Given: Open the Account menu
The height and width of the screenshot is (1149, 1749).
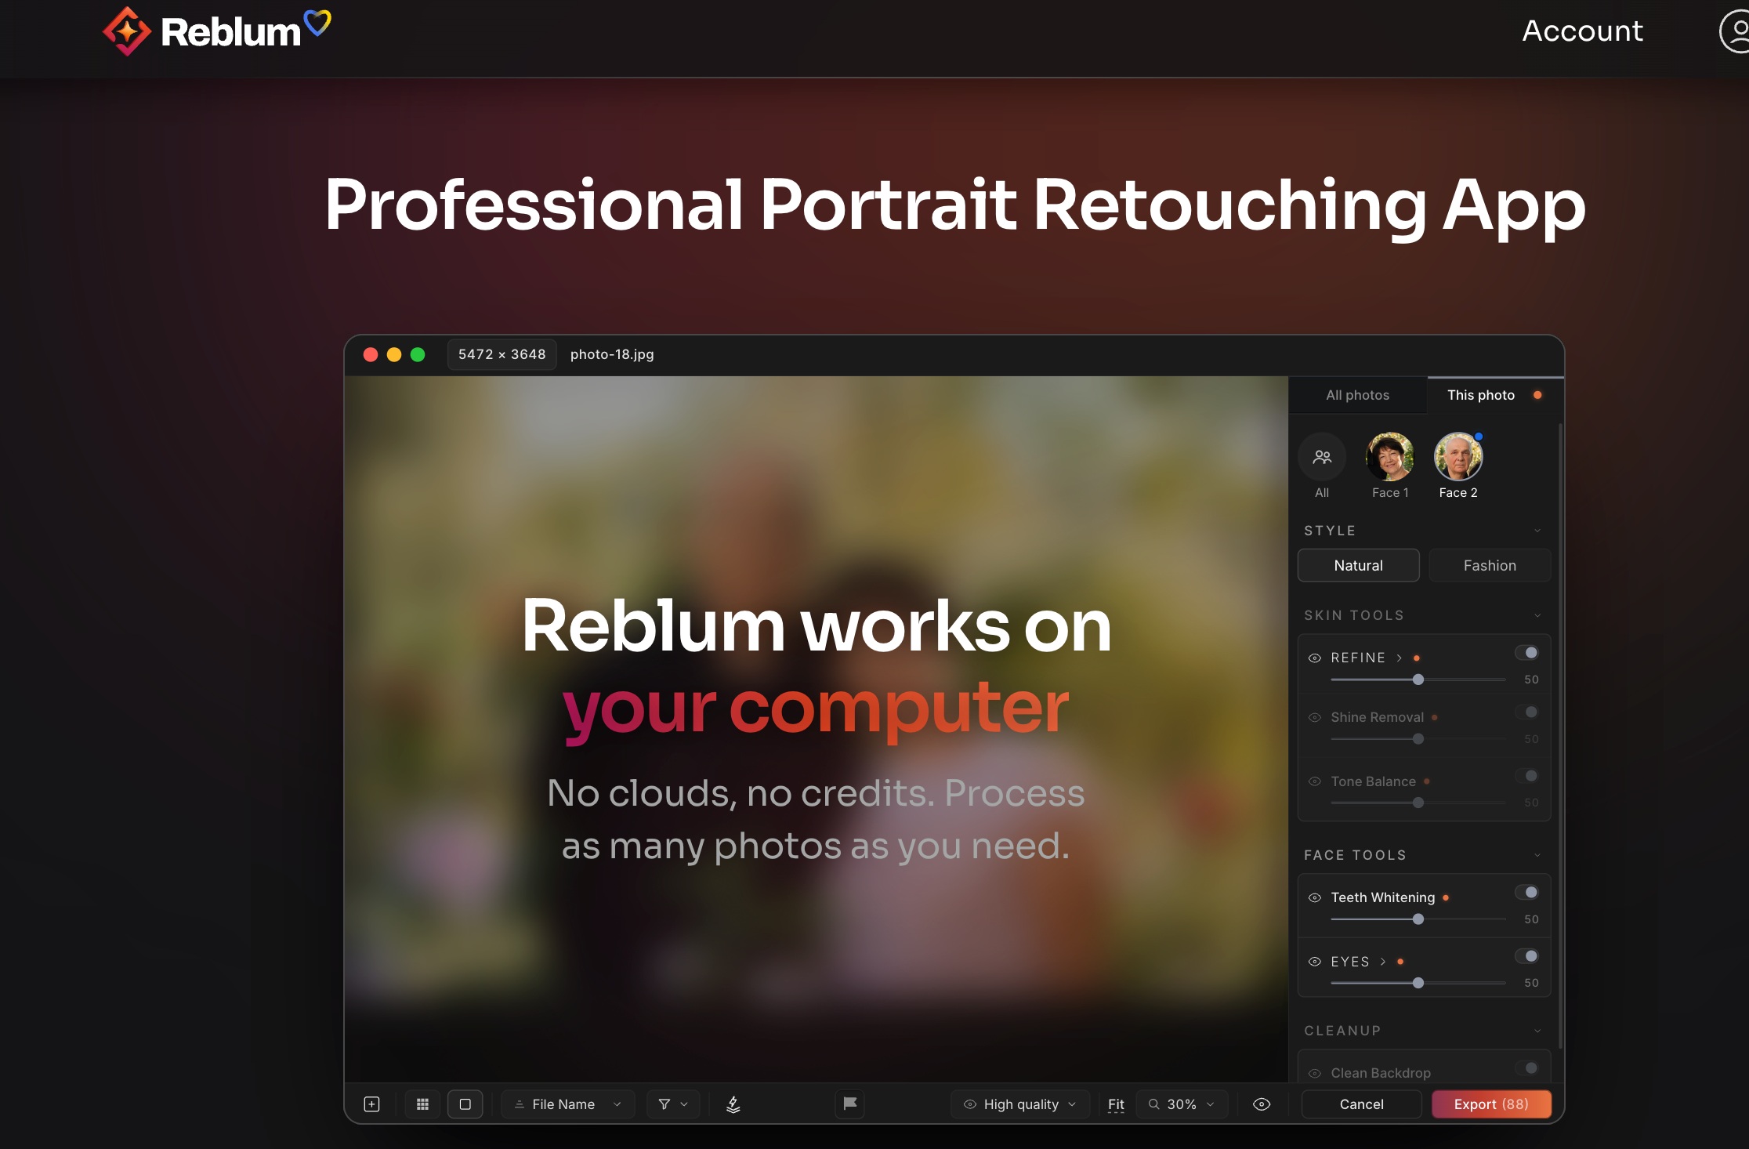Looking at the screenshot, I should [1583, 31].
